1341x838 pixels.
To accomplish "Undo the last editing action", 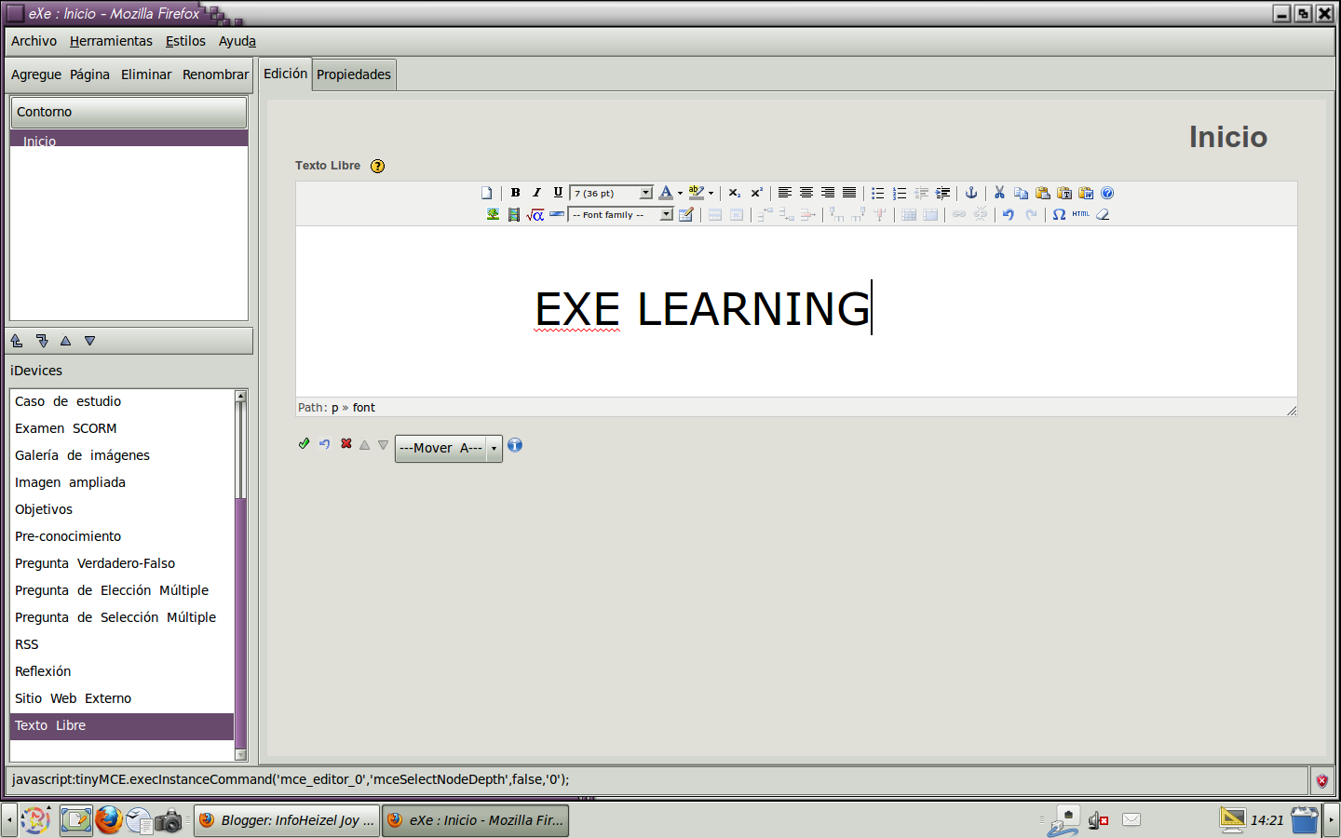I will (x=1009, y=214).
